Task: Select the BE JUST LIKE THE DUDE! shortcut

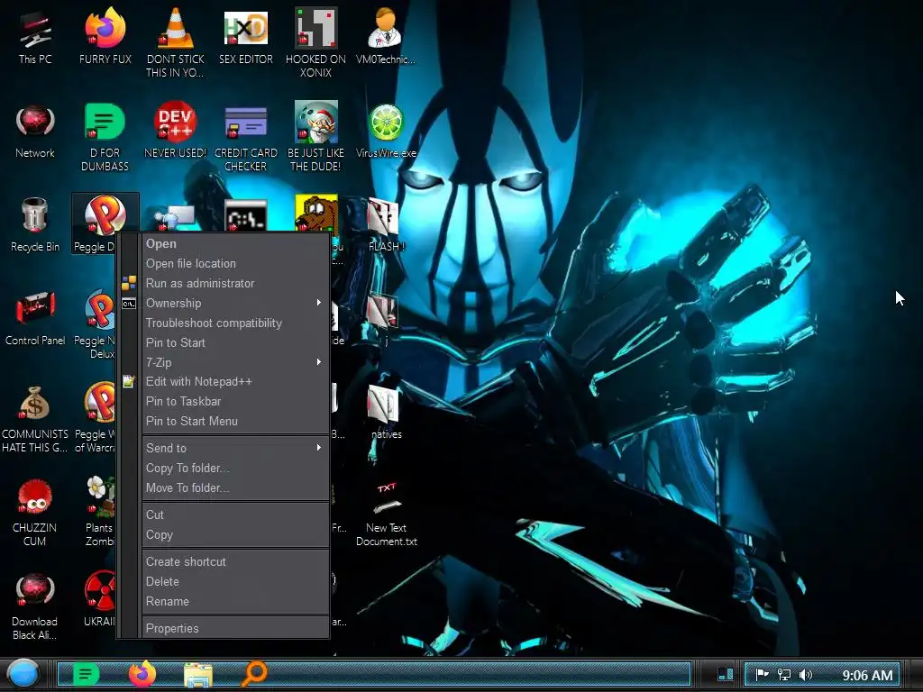Action: [x=315, y=137]
